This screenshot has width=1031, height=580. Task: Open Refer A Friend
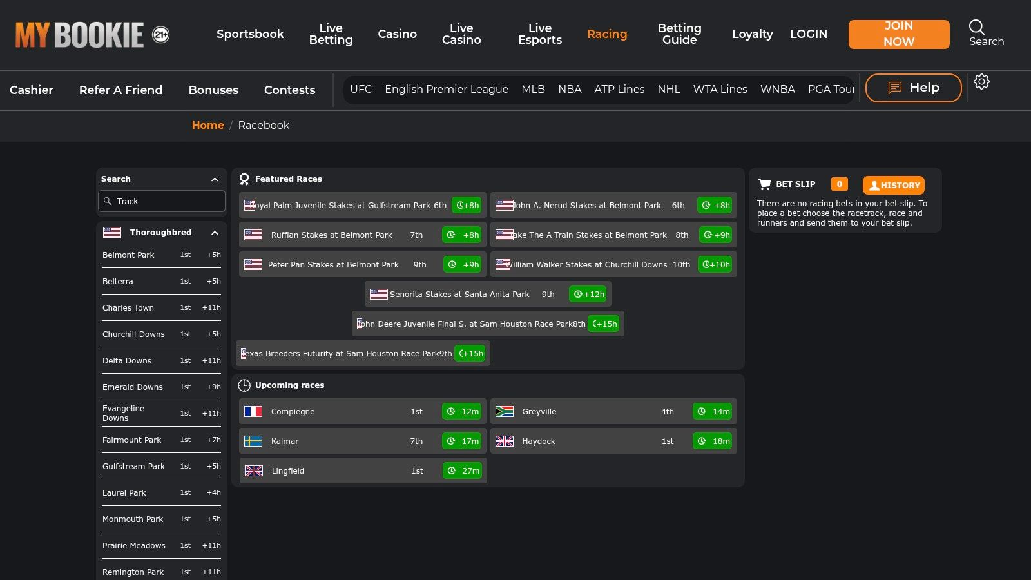(120, 90)
